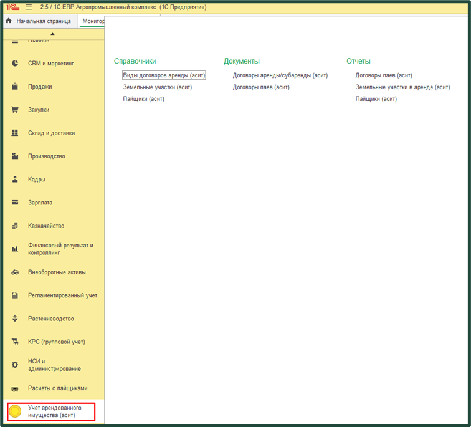Image resolution: width=471 pixels, height=427 pixels.
Task: Click the КРС cattle icon
Action: coord(15,342)
